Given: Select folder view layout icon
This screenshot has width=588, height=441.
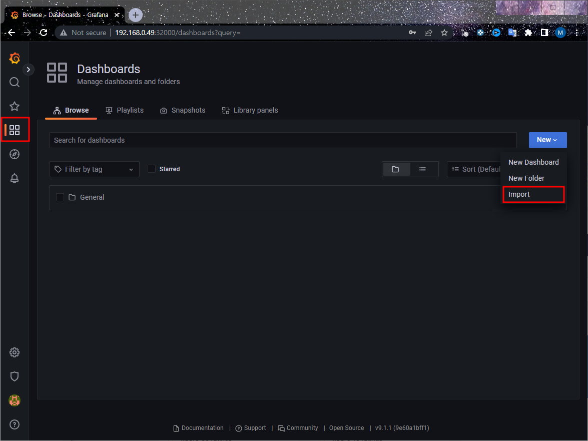Looking at the screenshot, I should [396, 170].
